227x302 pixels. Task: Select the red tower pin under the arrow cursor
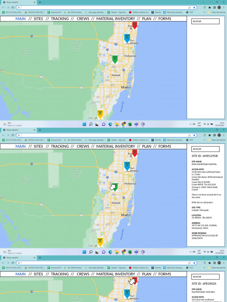(x=134, y=281)
